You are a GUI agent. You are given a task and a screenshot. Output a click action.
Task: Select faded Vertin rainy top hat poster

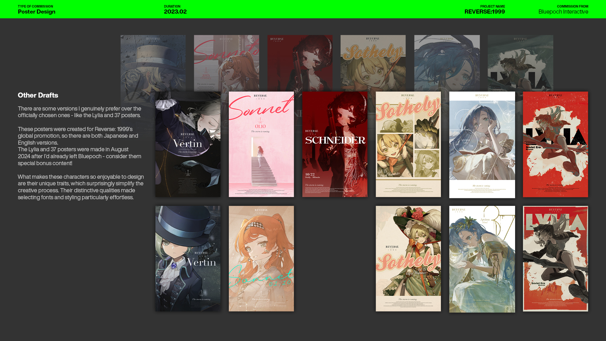coord(153,63)
